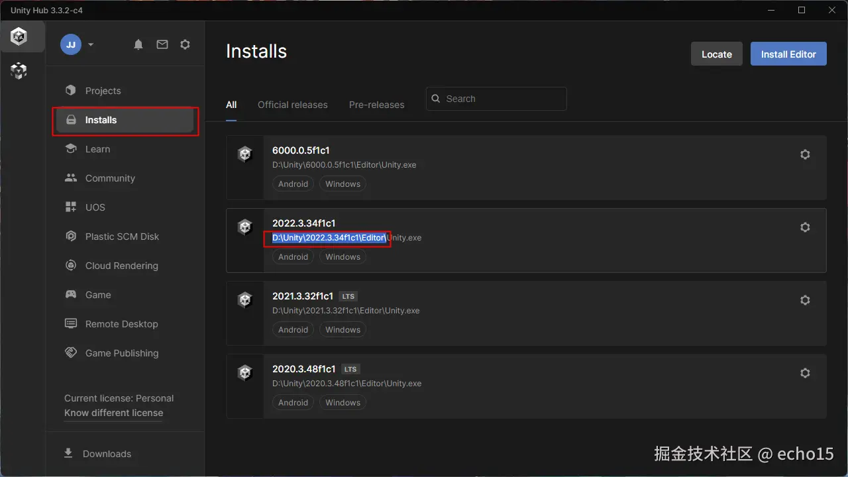Select Installs in sidebar
The image size is (848, 477).
tap(125, 120)
